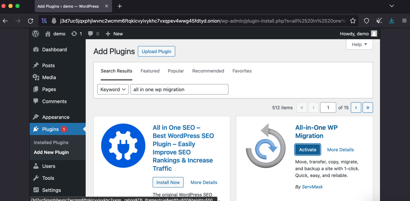This screenshot has width=410, height=201.
Task: Close the Add Plugins browser tab
Action: pos(106,6)
